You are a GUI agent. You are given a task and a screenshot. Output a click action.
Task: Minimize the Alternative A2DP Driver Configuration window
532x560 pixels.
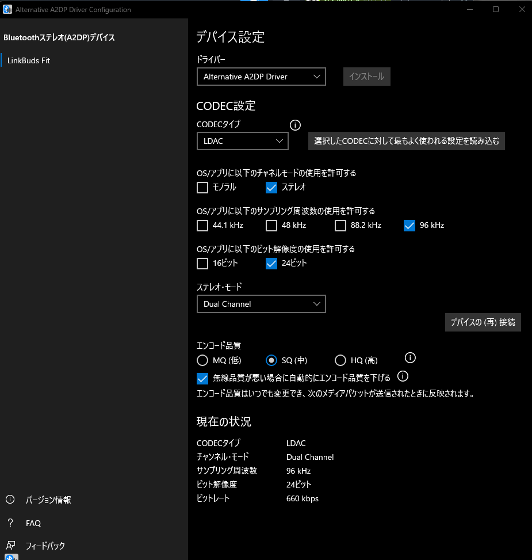point(470,9)
